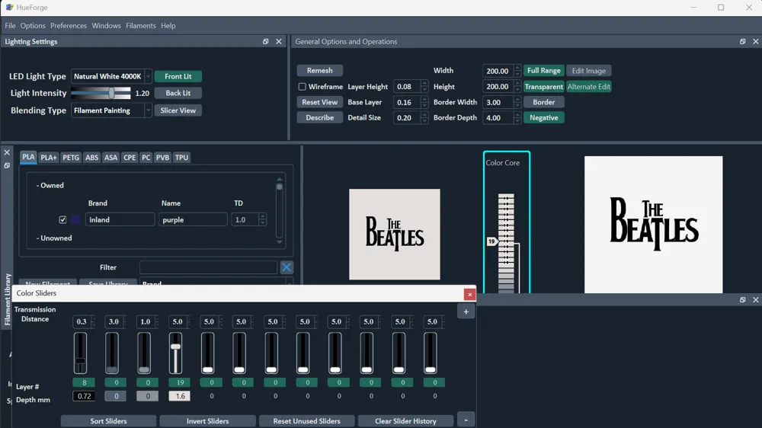762x428 pixels.
Task: Toggle the Alternate Edit option
Action: click(588, 87)
